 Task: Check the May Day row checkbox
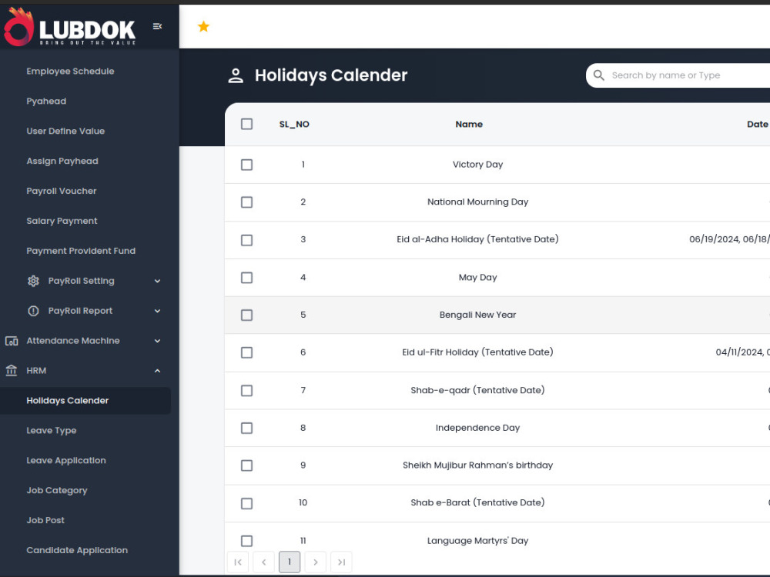click(247, 278)
